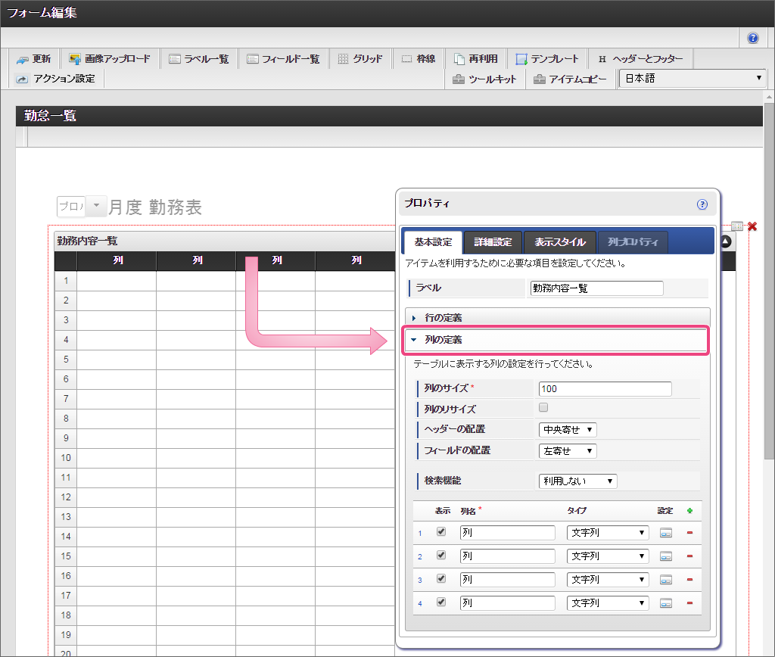Uncheck the 表示 checkbox for row 1
This screenshot has height=657, width=775.
coord(441,532)
